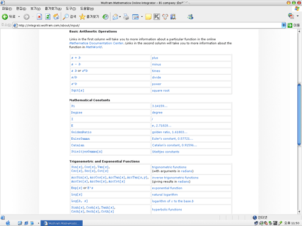302x226 pixels.
Task: Click the 'times' link
Action: point(156,71)
